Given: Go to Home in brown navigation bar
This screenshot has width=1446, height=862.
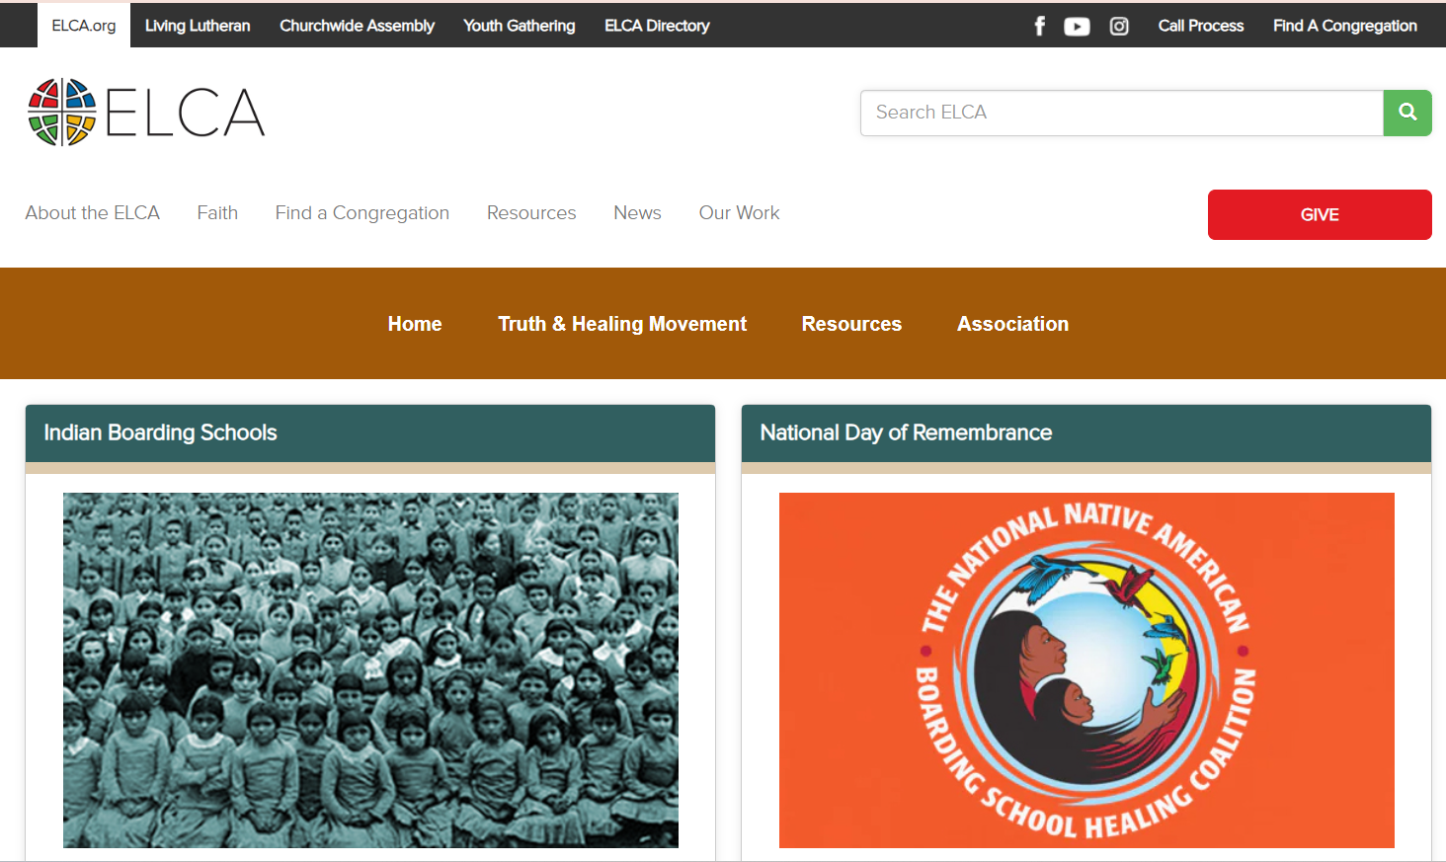Looking at the screenshot, I should tap(415, 324).
